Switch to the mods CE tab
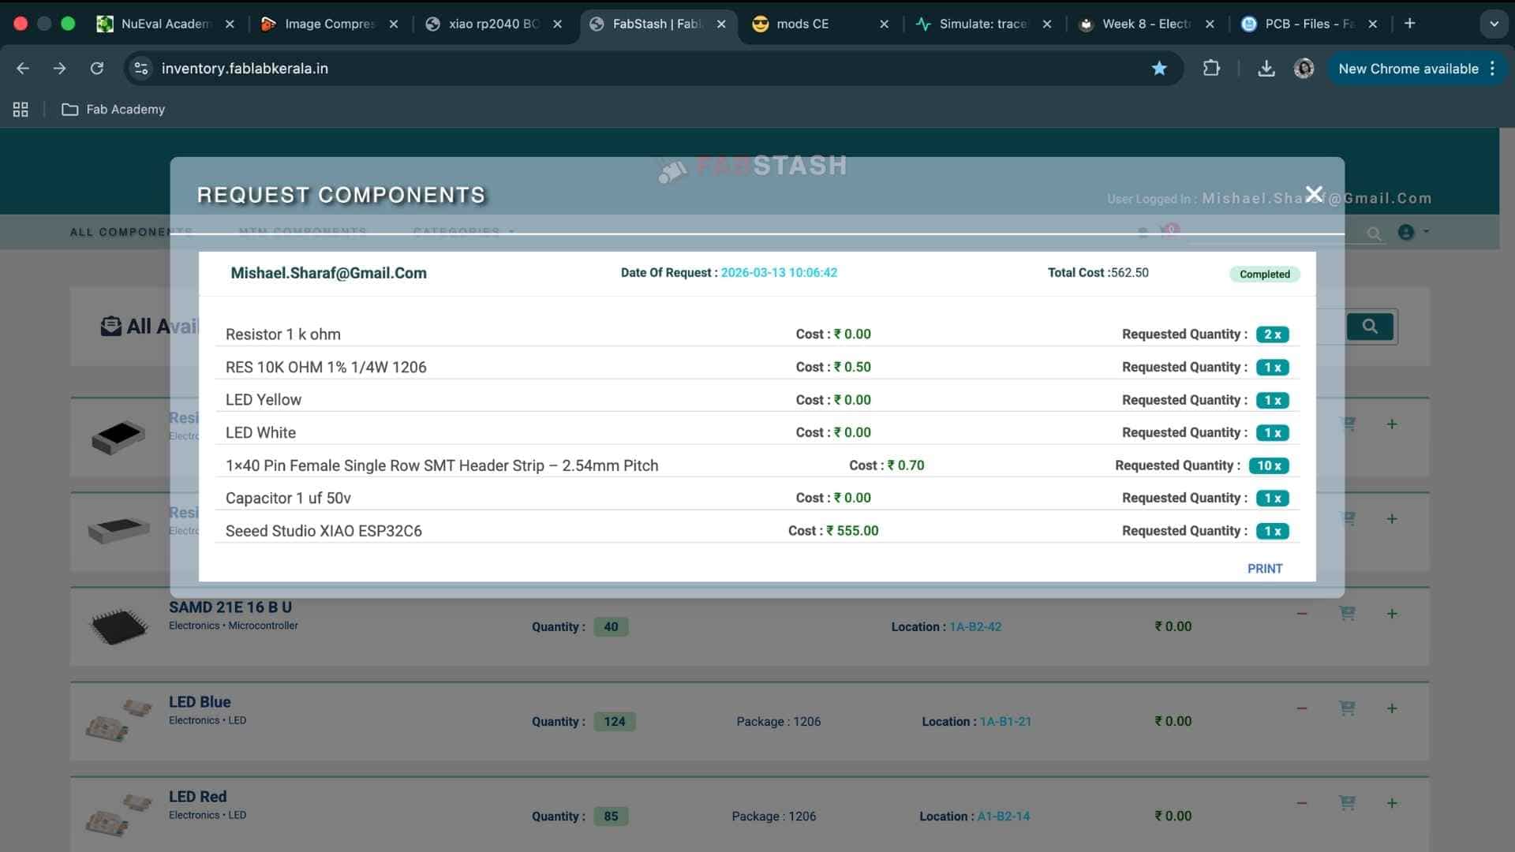This screenshot has width=1515, height=852. [x=802, y=24]
